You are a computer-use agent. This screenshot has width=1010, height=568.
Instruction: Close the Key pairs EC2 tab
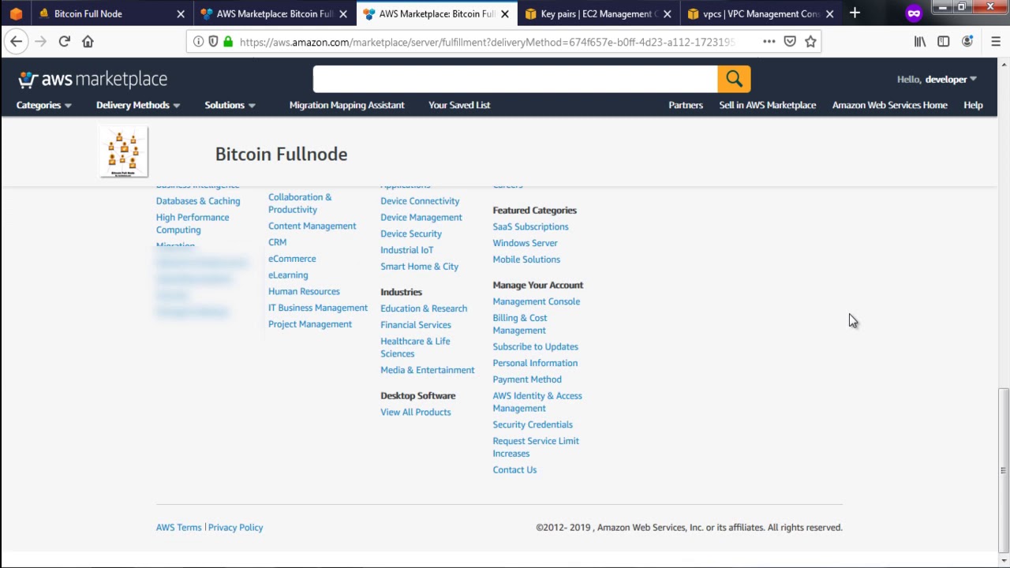[667, 13]
